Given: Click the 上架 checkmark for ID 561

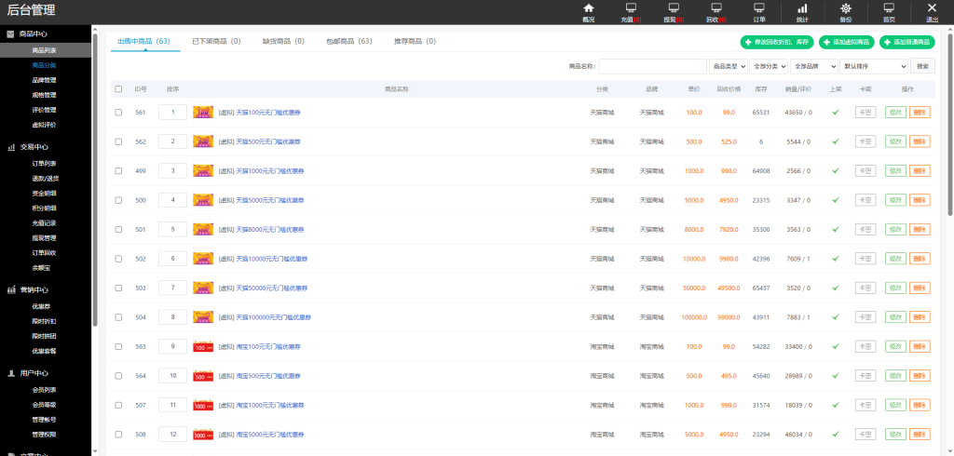Looking at the screenshot, I should click(836, 112).
